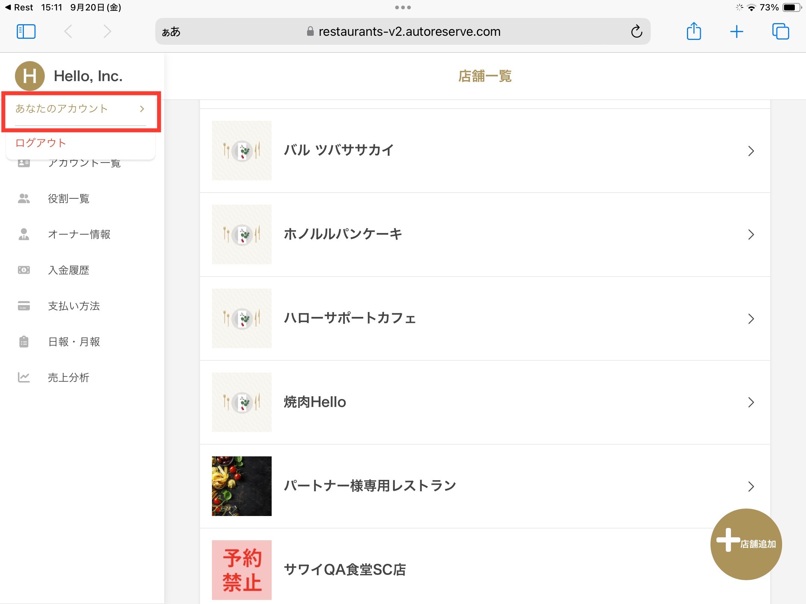Click the 日報・月報 clipboard icon

tap(24, 342)
